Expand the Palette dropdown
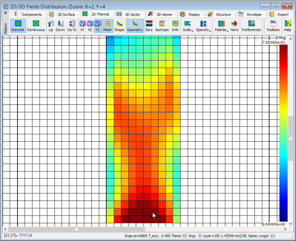Image resolution: width=296 pixels, height=241 pixels. point(221,26)
